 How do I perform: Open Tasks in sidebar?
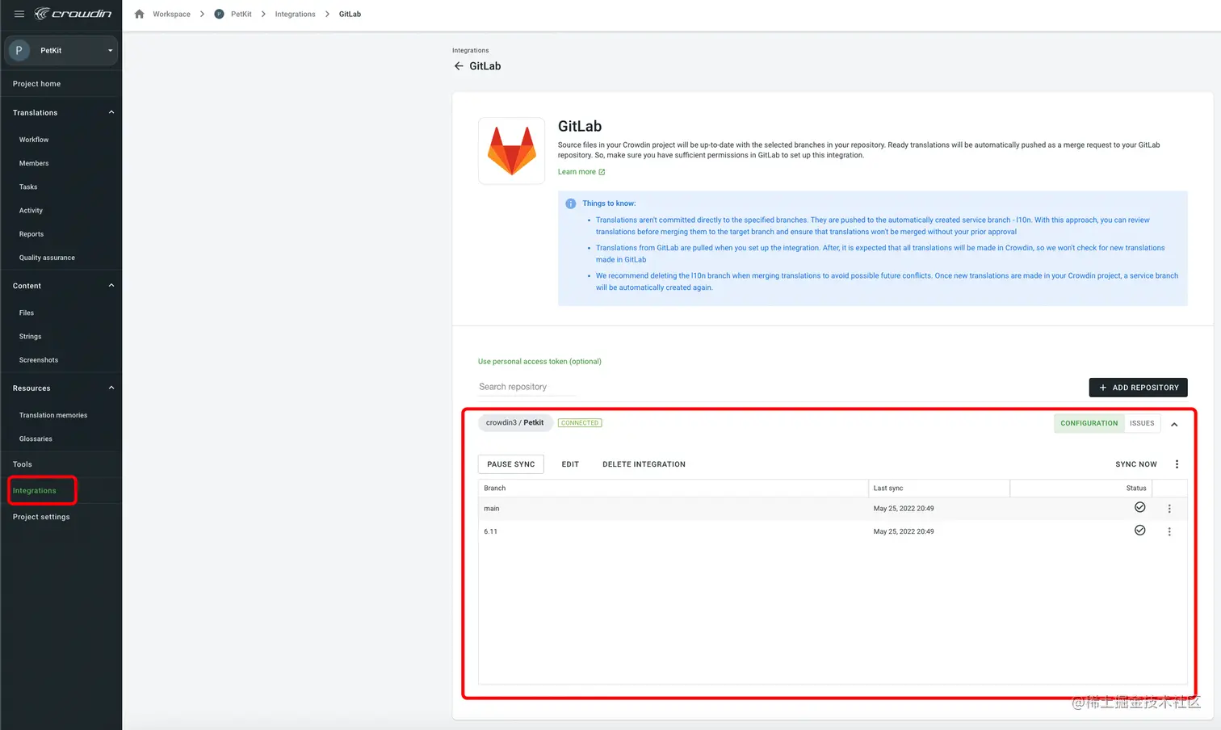click(x=28, y=187)
